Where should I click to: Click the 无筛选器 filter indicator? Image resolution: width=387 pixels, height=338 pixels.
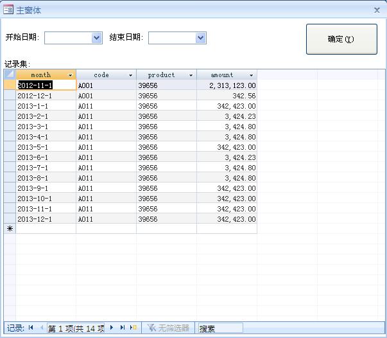click(168, 328)
